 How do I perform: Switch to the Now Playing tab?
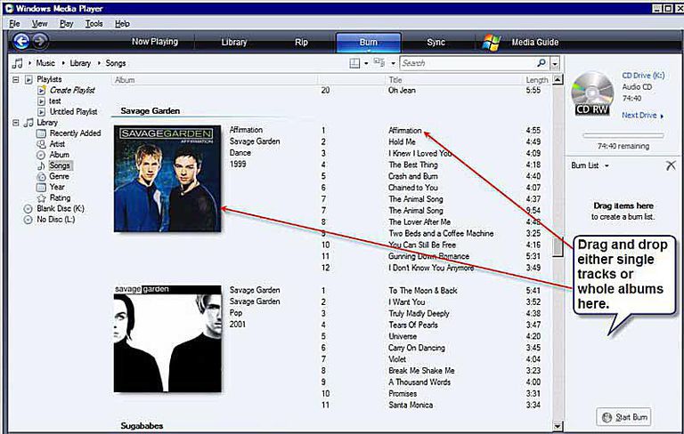[x=155, y=42]
